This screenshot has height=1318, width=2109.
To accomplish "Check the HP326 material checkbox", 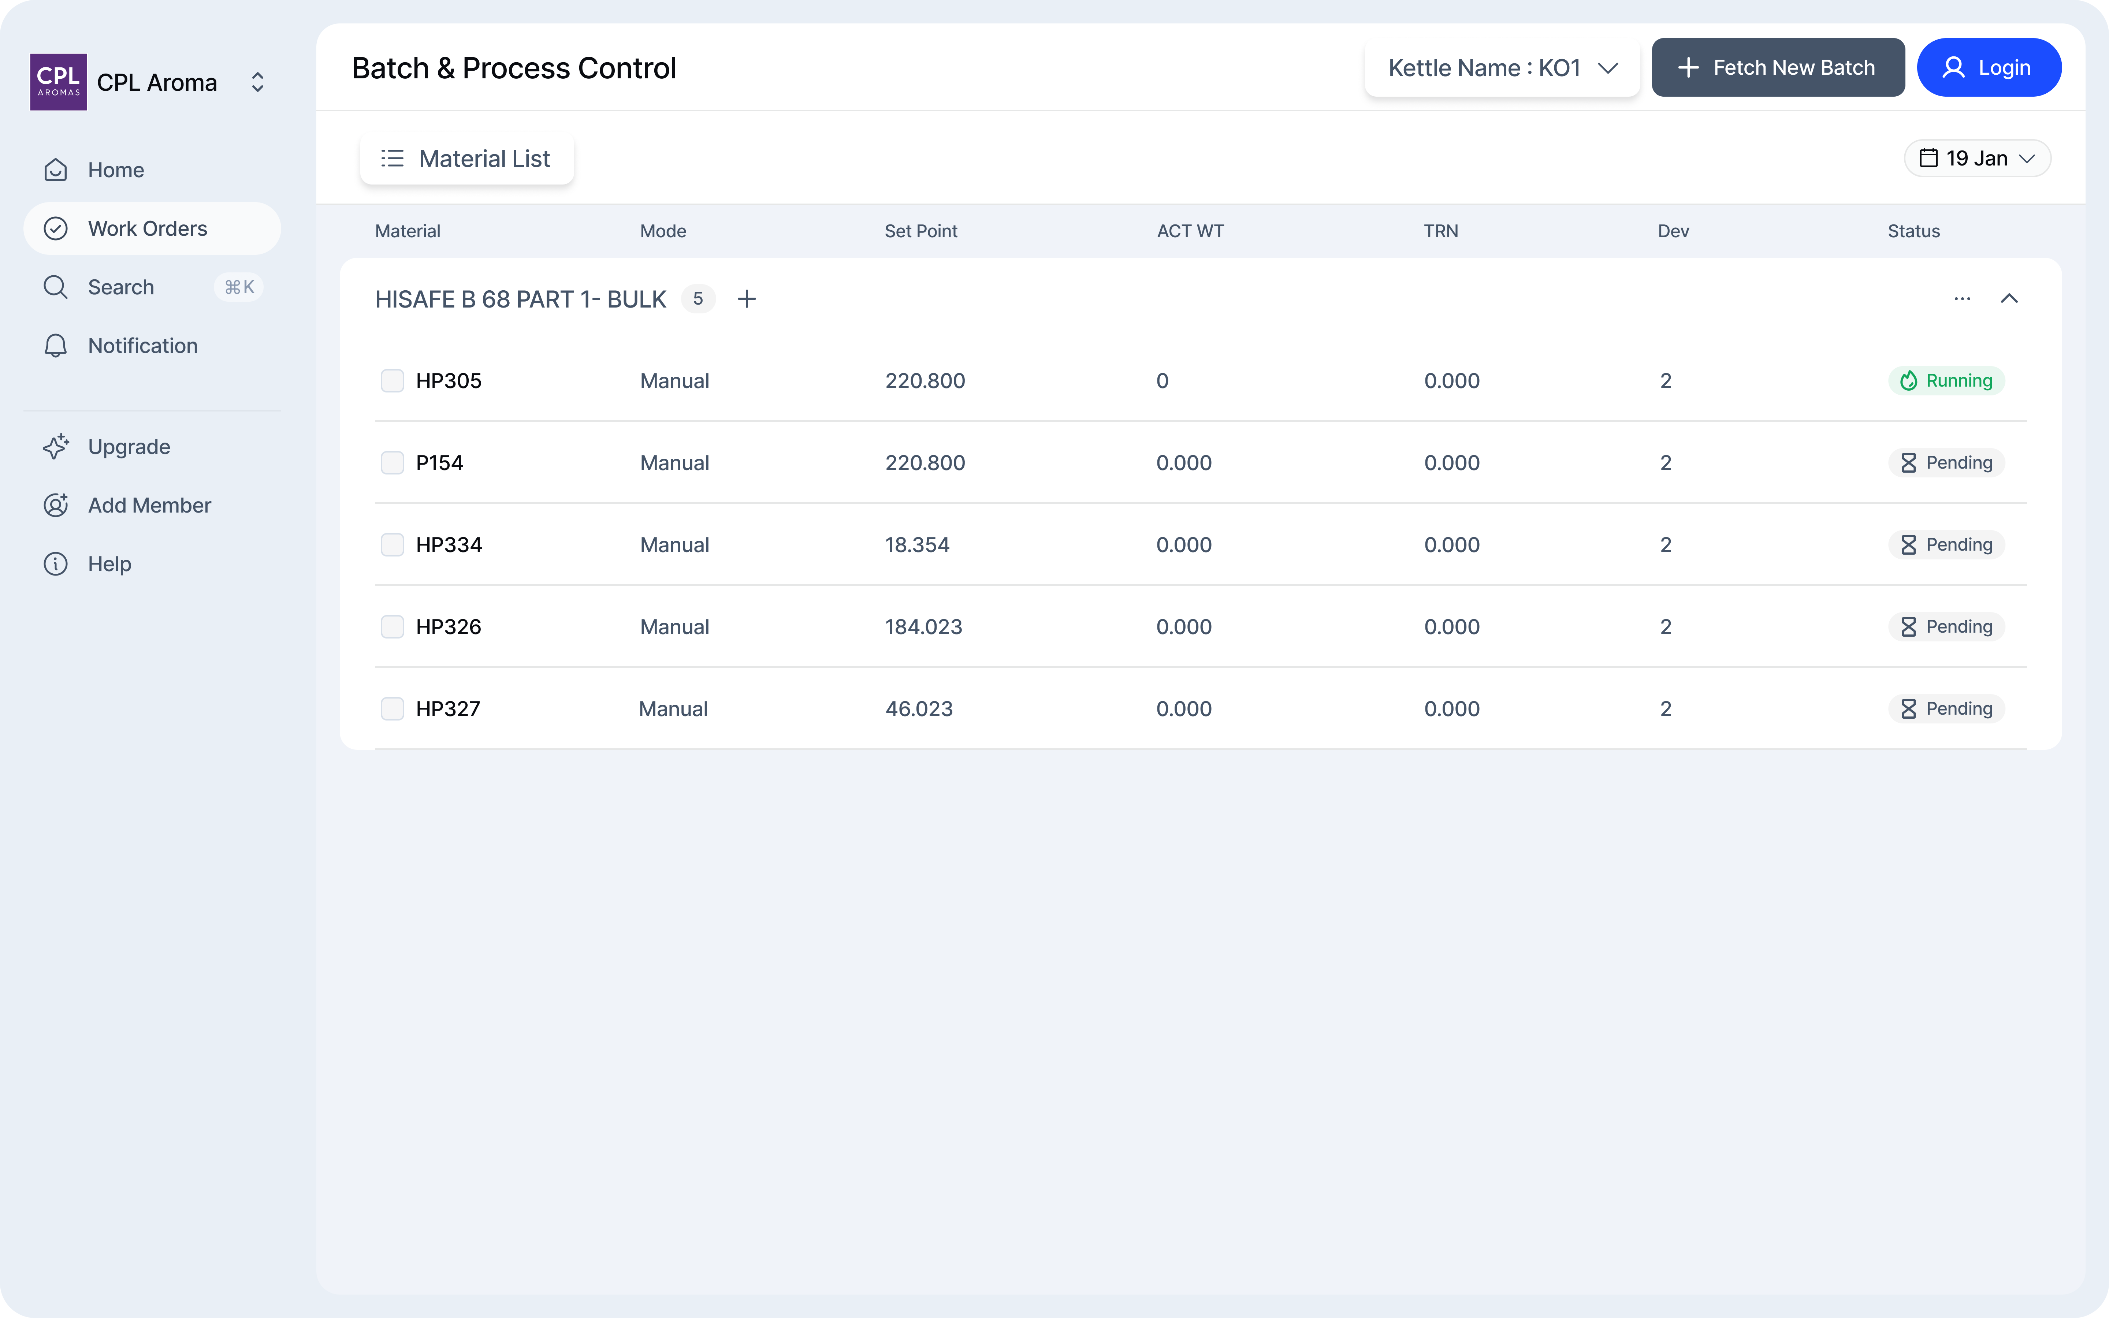I will pos(392,627).
